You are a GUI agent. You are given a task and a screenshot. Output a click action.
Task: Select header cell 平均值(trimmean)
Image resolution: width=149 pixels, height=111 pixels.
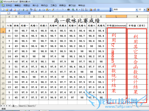pyautogui.click(x=116, y=26)
